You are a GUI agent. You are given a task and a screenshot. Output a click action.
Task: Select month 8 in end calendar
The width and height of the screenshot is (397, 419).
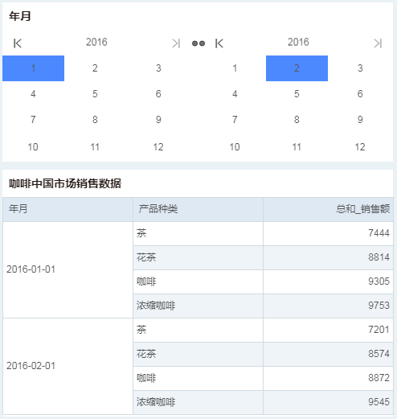pos(297,120)
